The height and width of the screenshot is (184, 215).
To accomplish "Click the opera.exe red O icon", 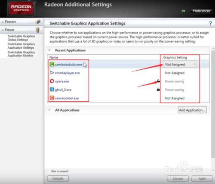I will tap(52, 81).
